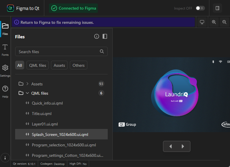Select Splash_Screen_1024x600.ui.qml file
This screenshot has height=167, width=230.
click(x=61, y=134)
